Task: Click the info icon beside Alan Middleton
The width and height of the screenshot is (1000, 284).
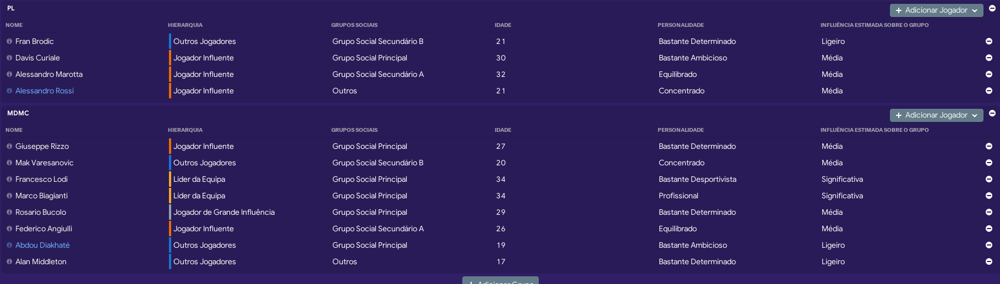Action: (9, 261)
